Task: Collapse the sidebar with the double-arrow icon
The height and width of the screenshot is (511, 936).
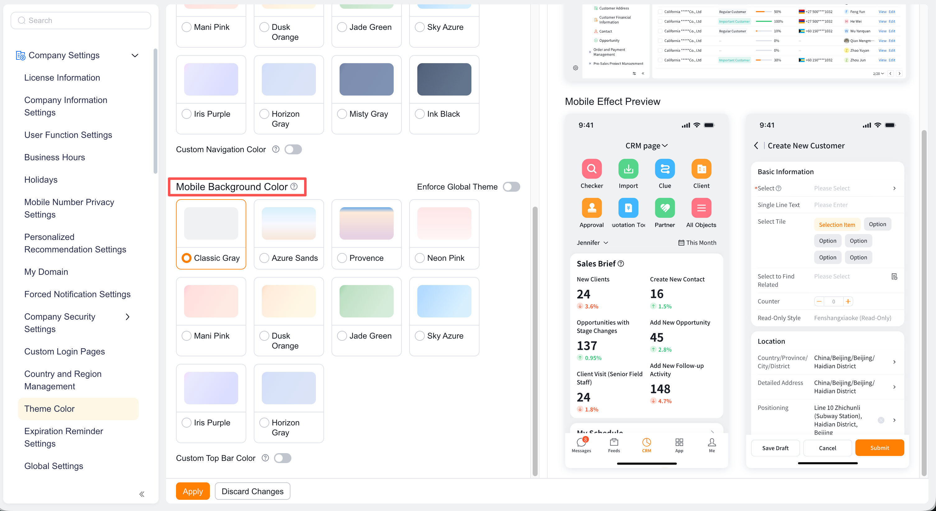Action: 142,494
